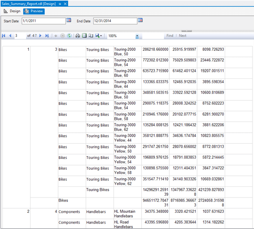Select Touring-3000 Yellow, 44 cell
This screenshot has width=254, height=229.
click(127, 138)
